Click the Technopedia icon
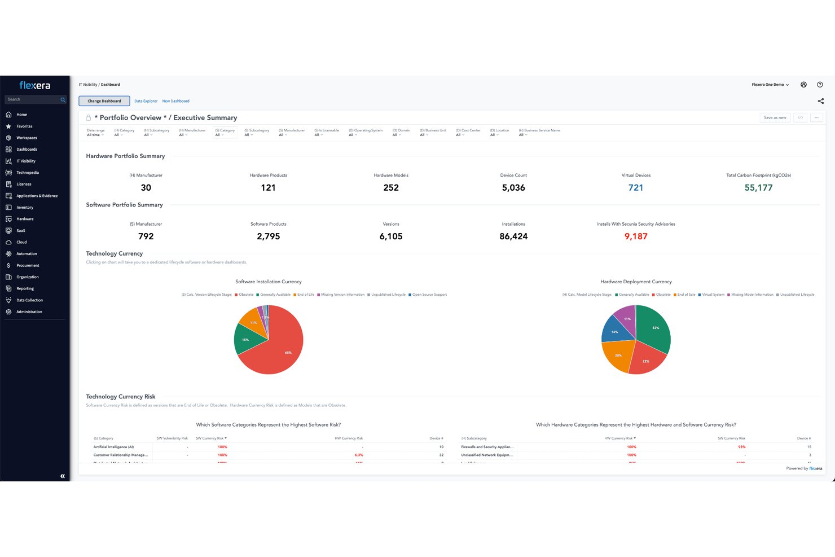 coord(8,173)
